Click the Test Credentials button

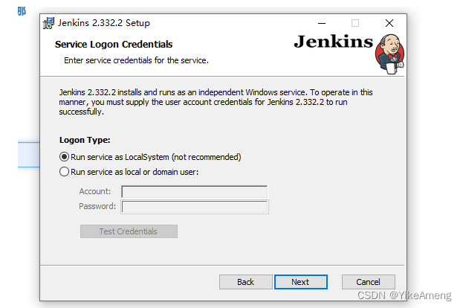(129, 231)
